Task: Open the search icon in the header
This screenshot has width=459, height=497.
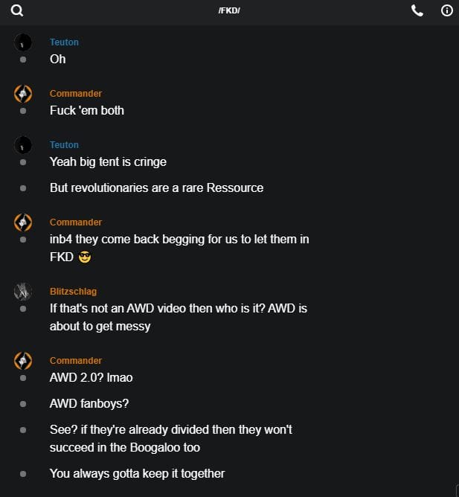Action: (x=17, y=10)
